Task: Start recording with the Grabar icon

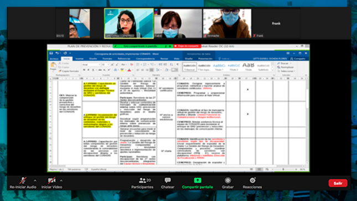Action: 227,181
